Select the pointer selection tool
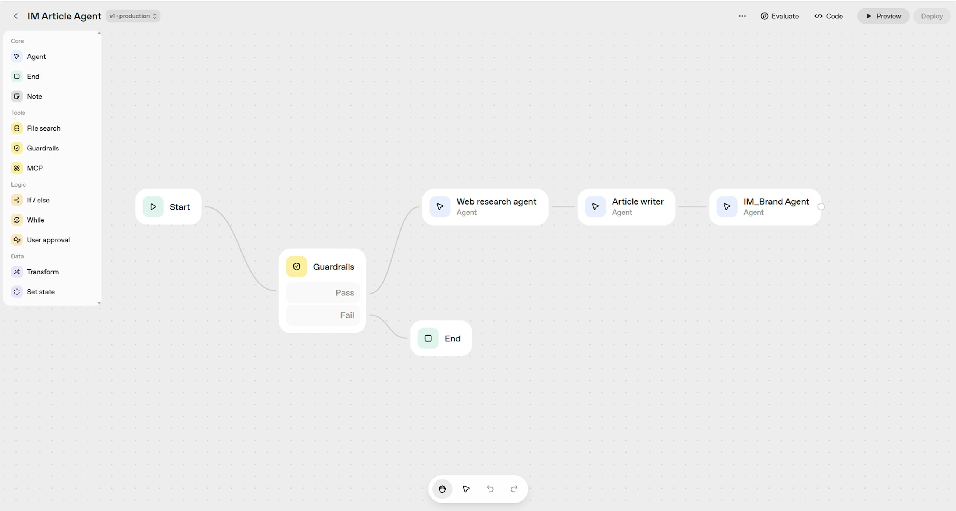This screenshot has height=511, width=956. pyautogui.click(x=466, y=489)
